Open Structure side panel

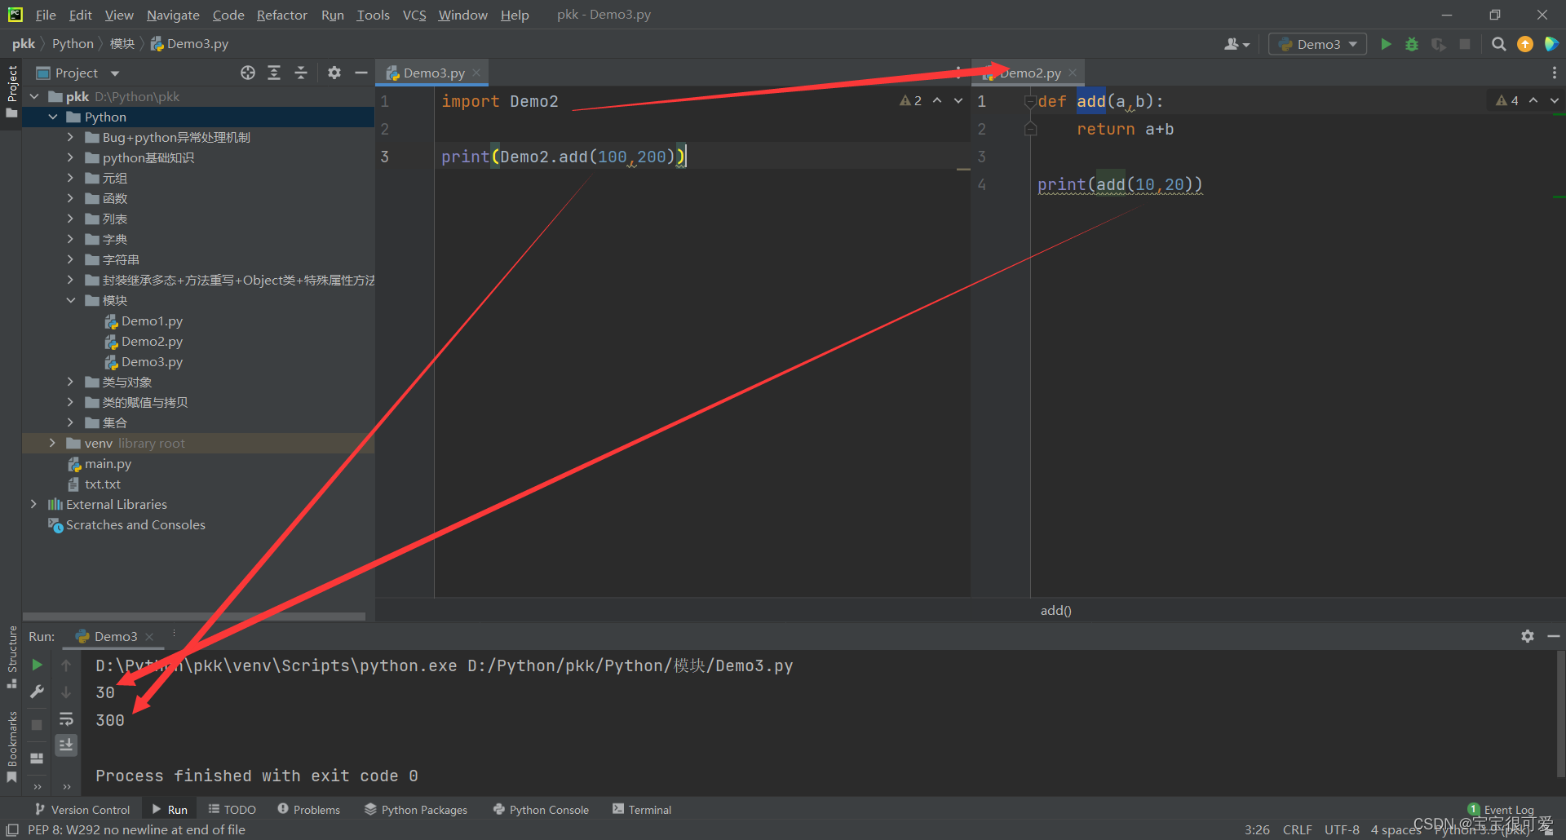(11, 657)
